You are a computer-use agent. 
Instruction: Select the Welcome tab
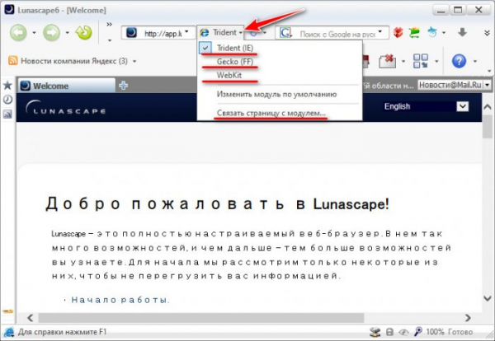click(67, 86)
